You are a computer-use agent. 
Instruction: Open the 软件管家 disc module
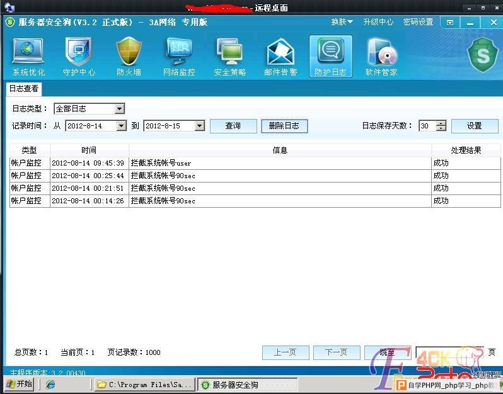pos(381,57)
